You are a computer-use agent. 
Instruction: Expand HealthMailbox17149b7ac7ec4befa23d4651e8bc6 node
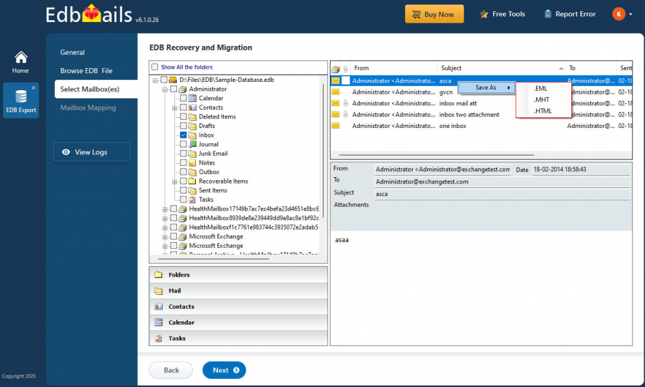(165, 209)
